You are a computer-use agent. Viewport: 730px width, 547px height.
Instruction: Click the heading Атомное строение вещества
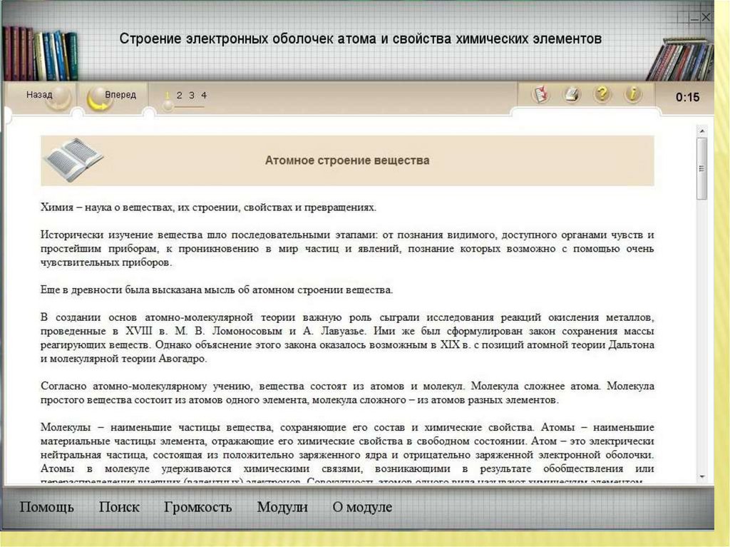pyautogui.click(x=347, y=160)
